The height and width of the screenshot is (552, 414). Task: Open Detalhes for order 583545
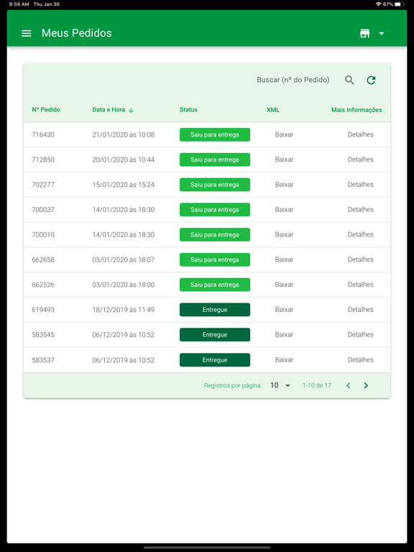pyautogui.click(x=361, y=334)
